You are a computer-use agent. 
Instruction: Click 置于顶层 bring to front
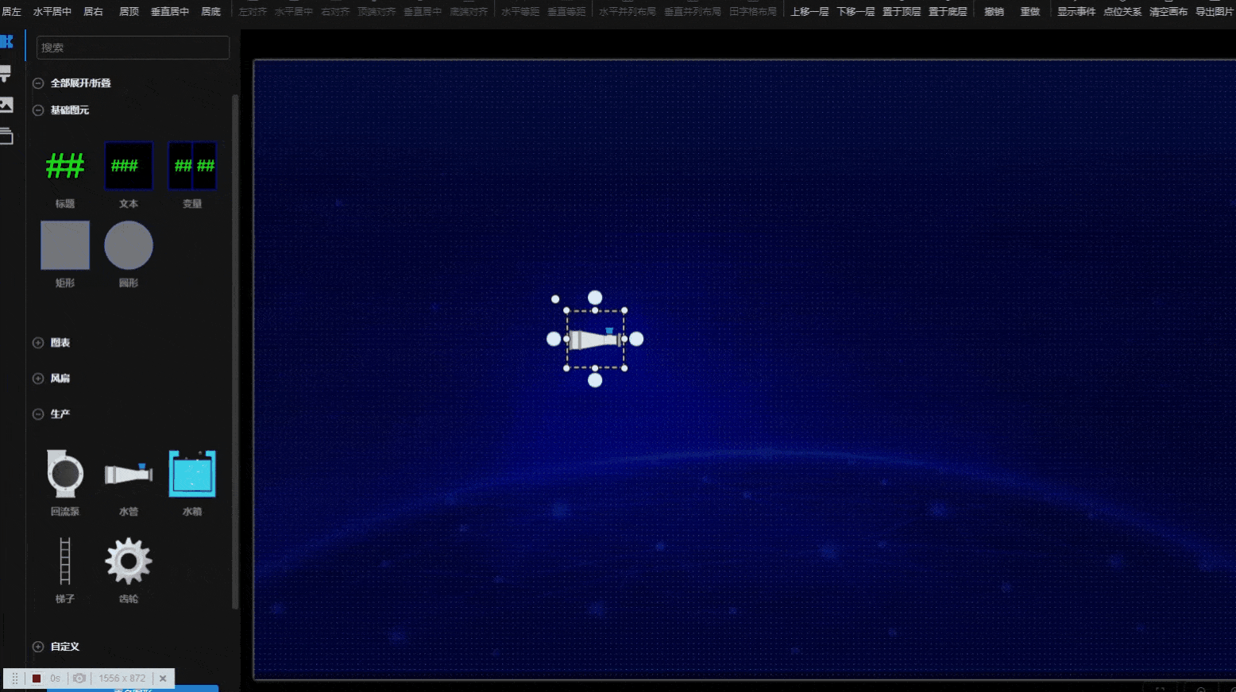click(x=902, y=11)
